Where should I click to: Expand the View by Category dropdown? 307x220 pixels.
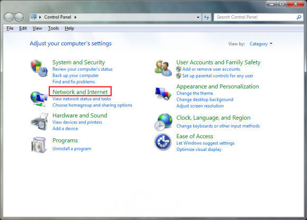point(261,44)
